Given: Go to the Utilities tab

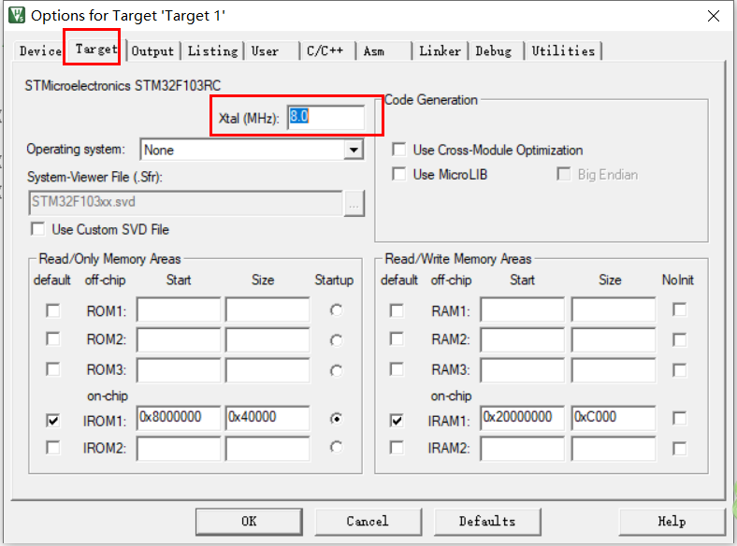Looking at the screenshot, I should (563, 50).
